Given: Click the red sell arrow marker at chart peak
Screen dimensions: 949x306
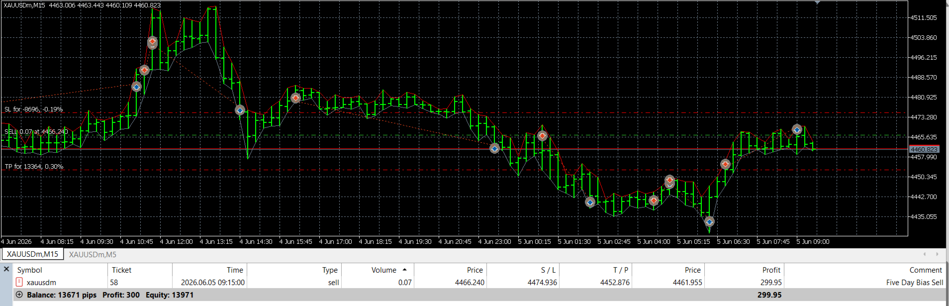Looking at the screenshot, I should (152, 42).
